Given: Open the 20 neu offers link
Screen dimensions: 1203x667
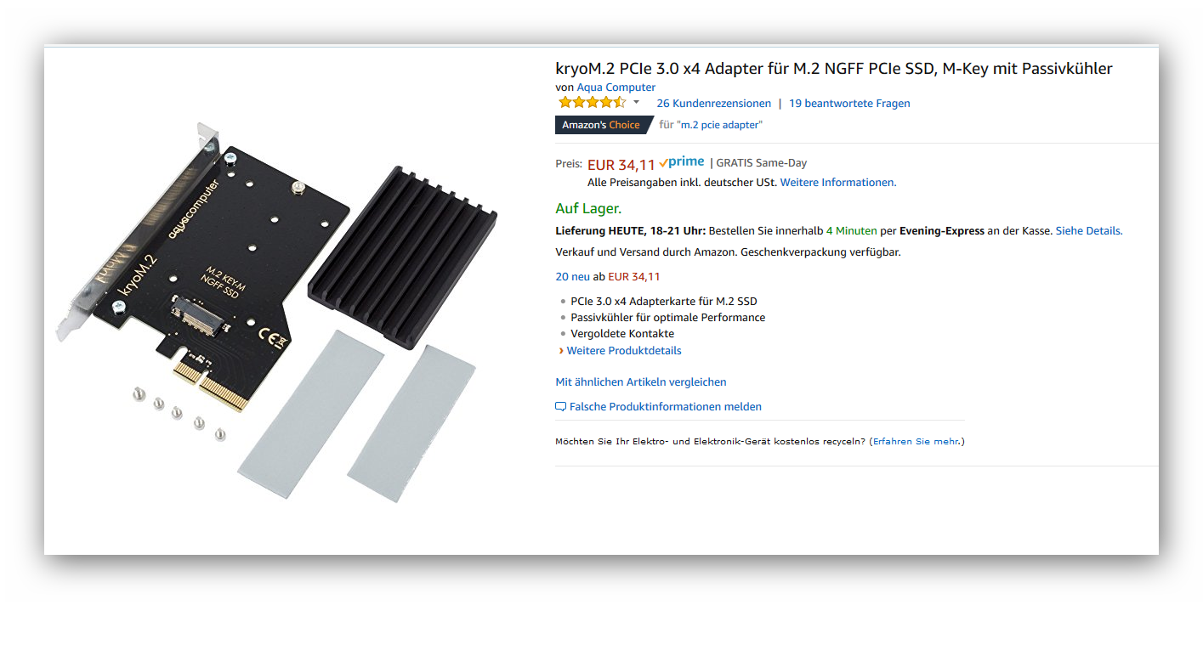Looking at the screenshot, I should (x=572, y=276).
